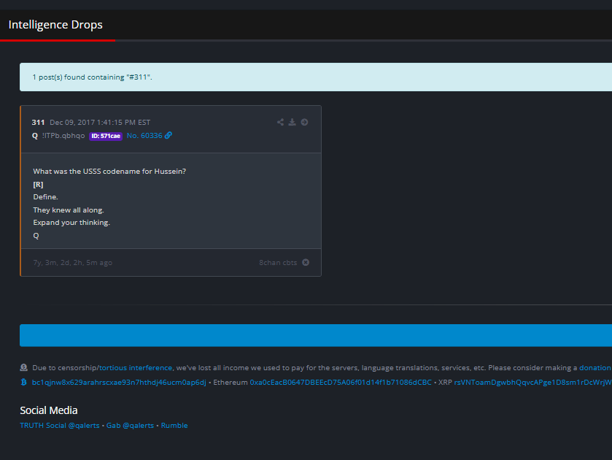
Task: Click the Bitcoin icon before the bc1 address
Action: click(23, 382)
